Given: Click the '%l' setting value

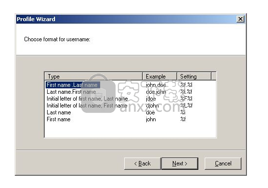Looking at the screenshot, I should (183, 112).
